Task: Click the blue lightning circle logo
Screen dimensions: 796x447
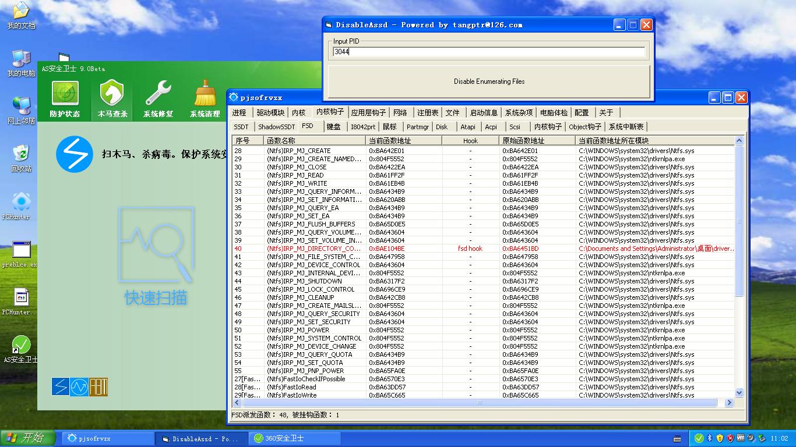Action: click(75, 155)
